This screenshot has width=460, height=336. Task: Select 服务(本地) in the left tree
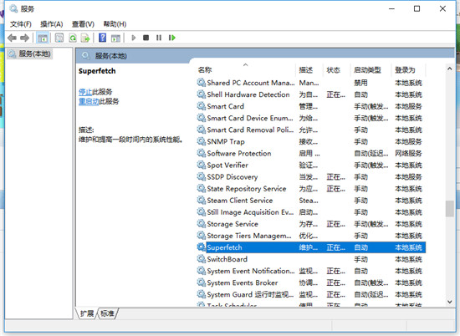tap(29, 53)
